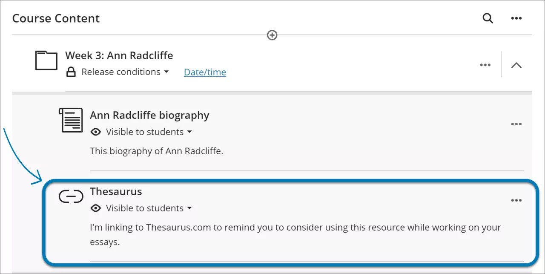The width and height of the screenshot is (545, 274).
Task: Select the link icon beside Thesaurus
Action: click(x=71, y=196)
